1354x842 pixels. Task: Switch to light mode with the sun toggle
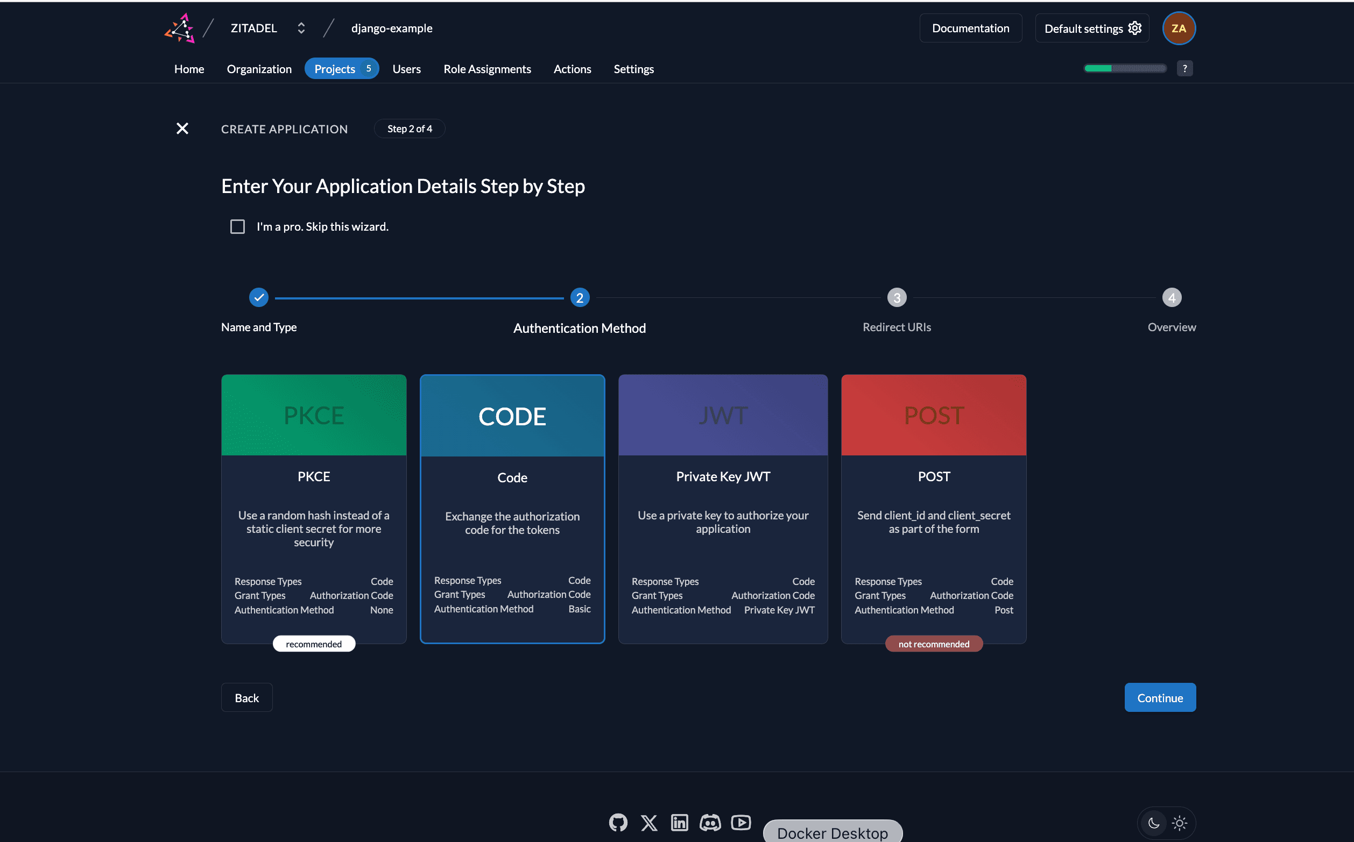click(x=1179, y=823)
